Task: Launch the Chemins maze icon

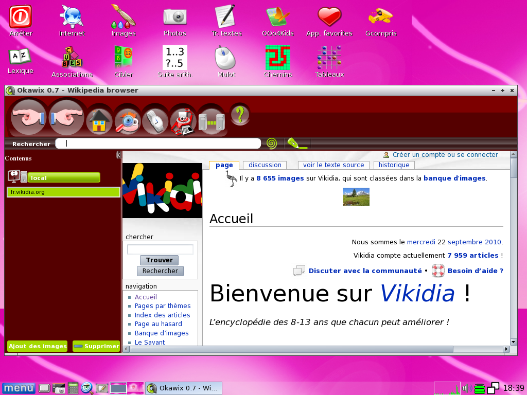Action: (x=278, y=62)
